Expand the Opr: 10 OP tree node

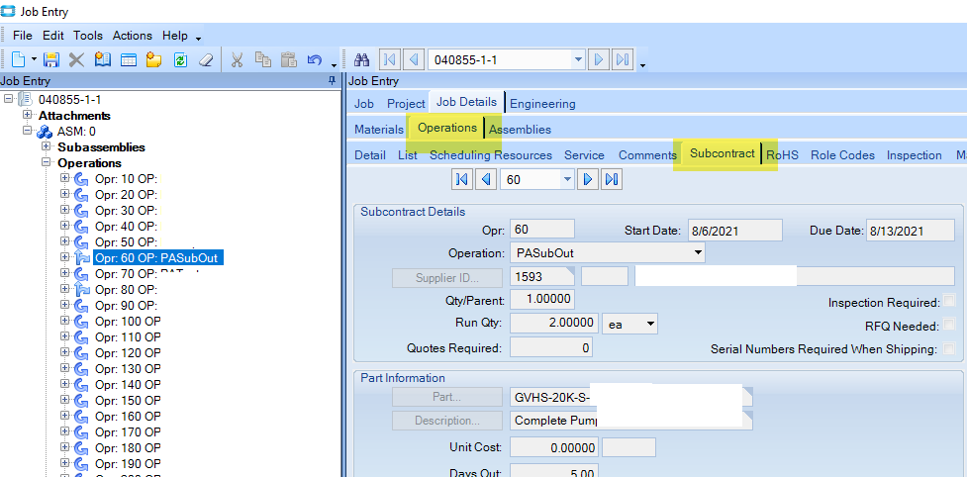[65, 178]
